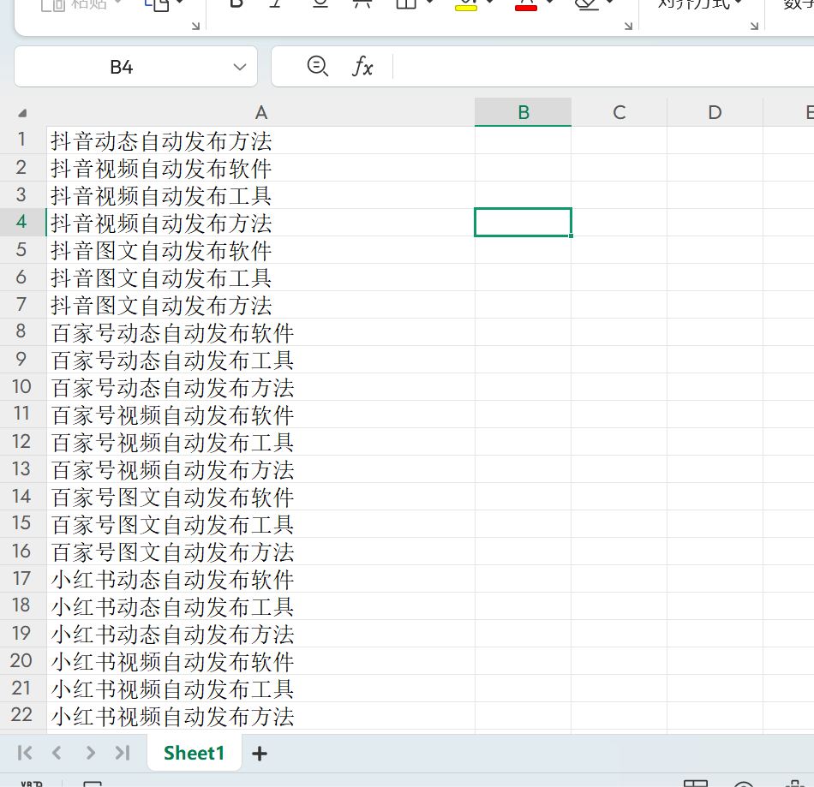Click the copy icon in the ribbon

(157, 4)
